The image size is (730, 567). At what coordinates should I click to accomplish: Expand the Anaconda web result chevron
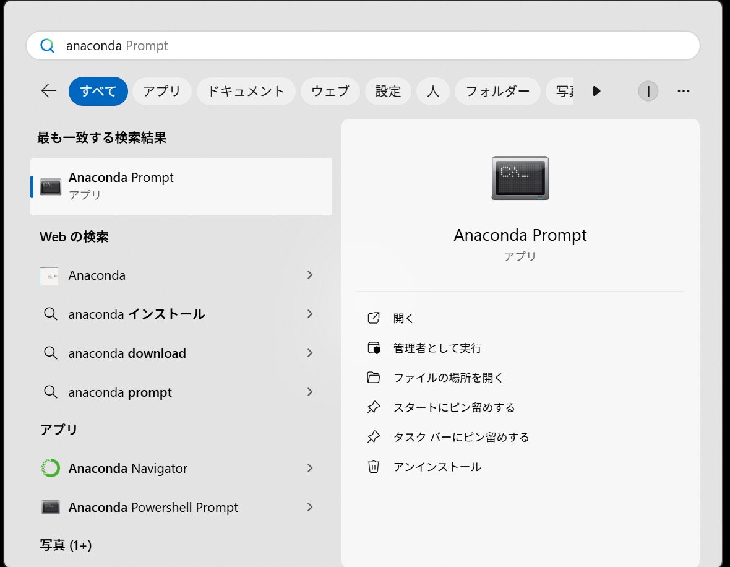point(309,275)
